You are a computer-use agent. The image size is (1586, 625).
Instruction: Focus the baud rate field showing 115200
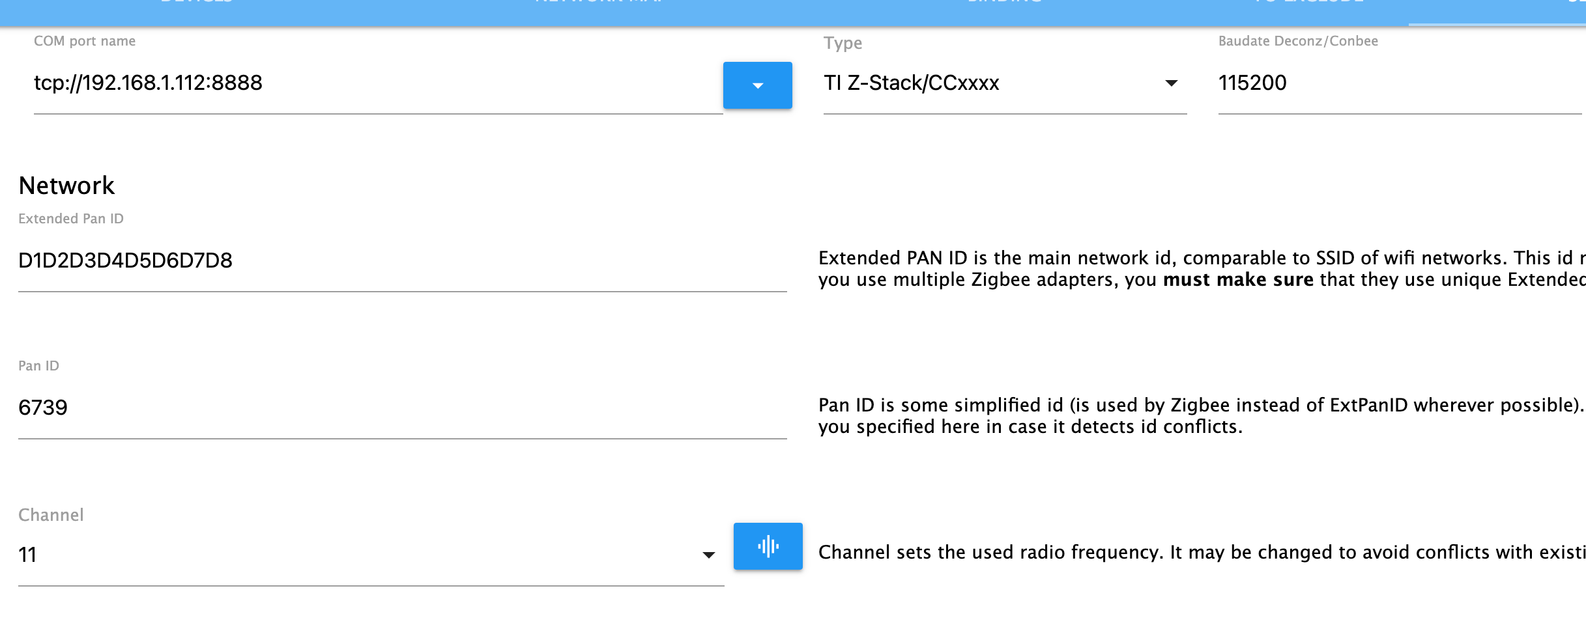pos(1394,83)
